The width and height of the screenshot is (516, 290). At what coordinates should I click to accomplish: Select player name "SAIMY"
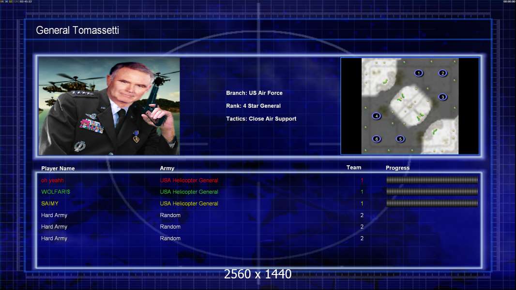50,203
